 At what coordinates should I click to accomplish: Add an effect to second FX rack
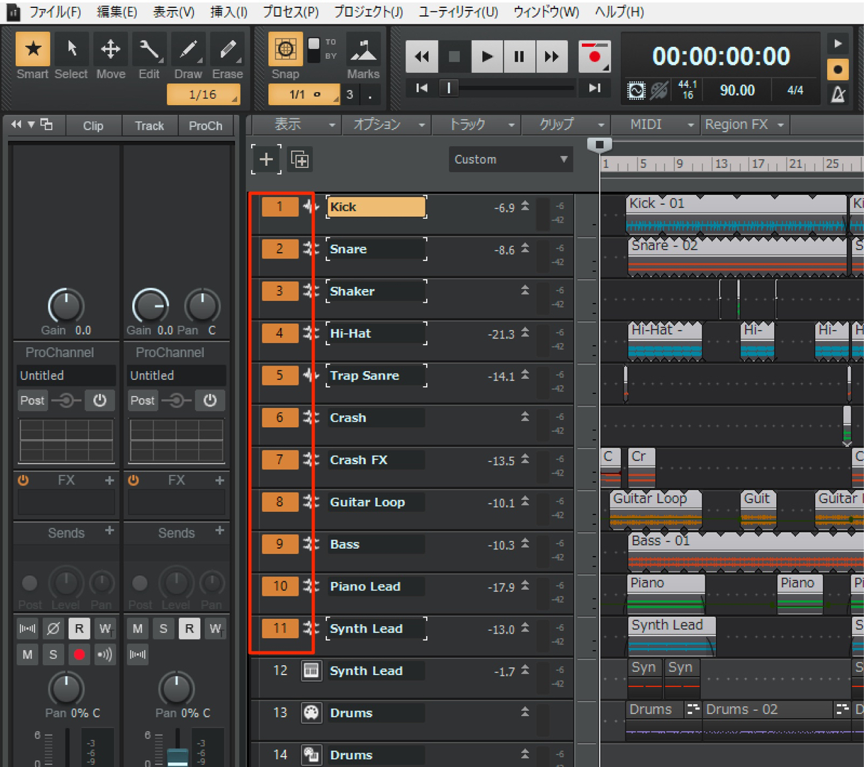tap(219, 480)
